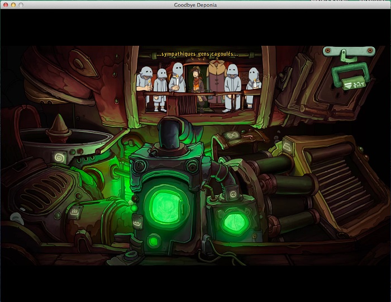This screenshot has height=302, width=391.
Task: Click the water-wave symbol plate on green machine
Action: tap(138, 222)
